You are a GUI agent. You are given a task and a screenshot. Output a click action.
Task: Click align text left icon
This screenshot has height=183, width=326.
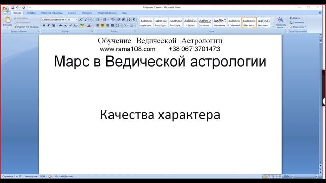(98, 26)
